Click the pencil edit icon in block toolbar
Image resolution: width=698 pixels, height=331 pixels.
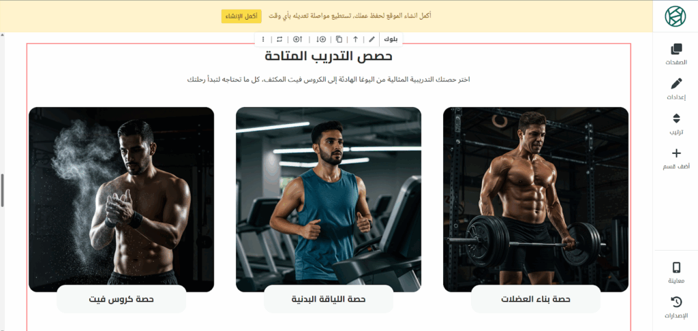tap(371, 39)
